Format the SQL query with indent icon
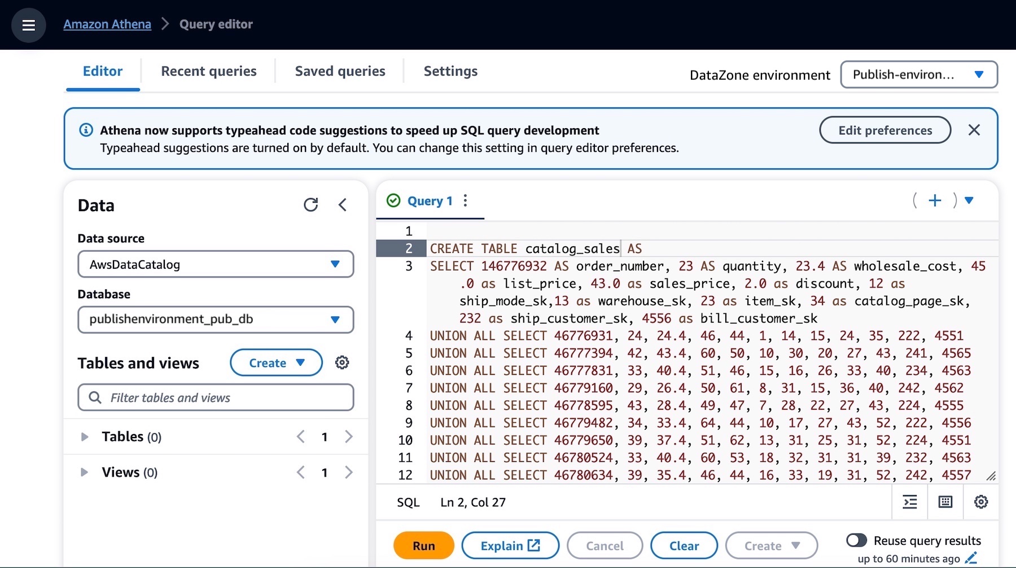This screenshot has width=1016, height=568. point(910,502)
